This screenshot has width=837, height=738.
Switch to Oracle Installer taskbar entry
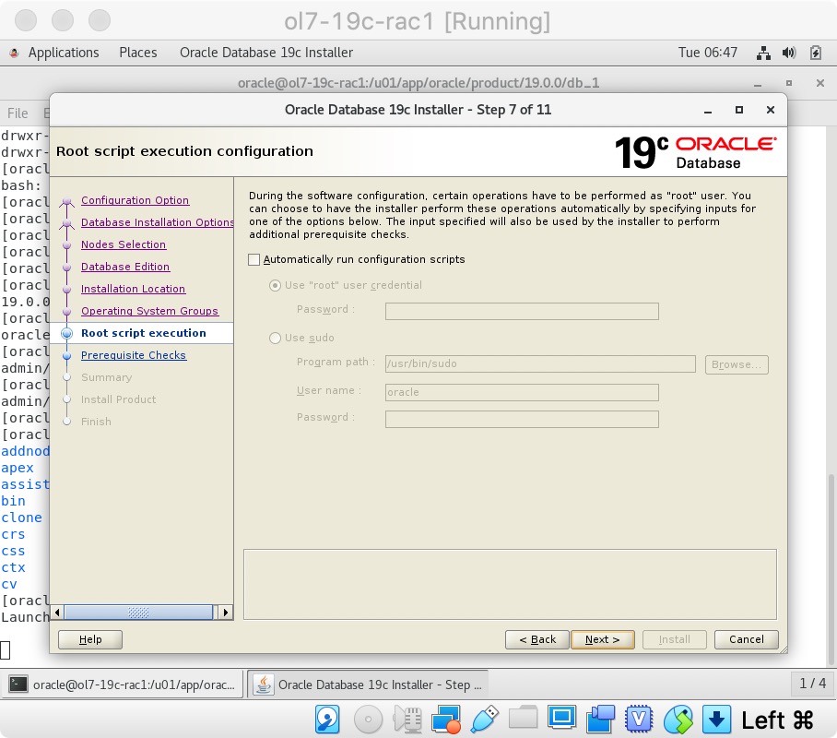pos(369,684)
